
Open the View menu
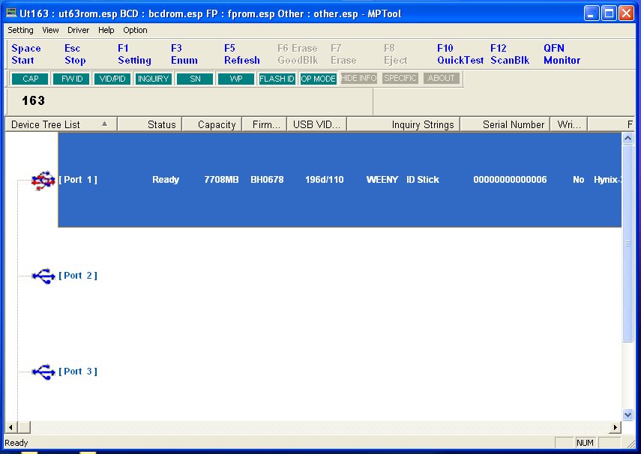point(50,30)
